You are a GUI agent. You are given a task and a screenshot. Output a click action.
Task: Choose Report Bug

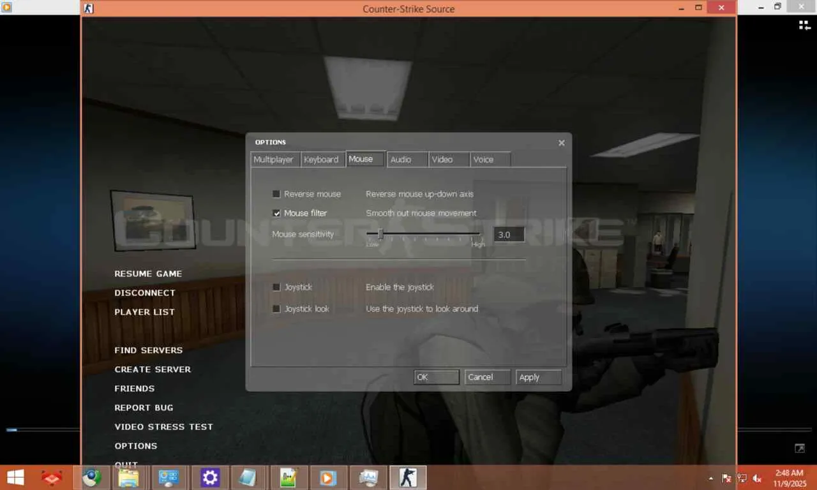pyautogui.click(x=144, y=408)
